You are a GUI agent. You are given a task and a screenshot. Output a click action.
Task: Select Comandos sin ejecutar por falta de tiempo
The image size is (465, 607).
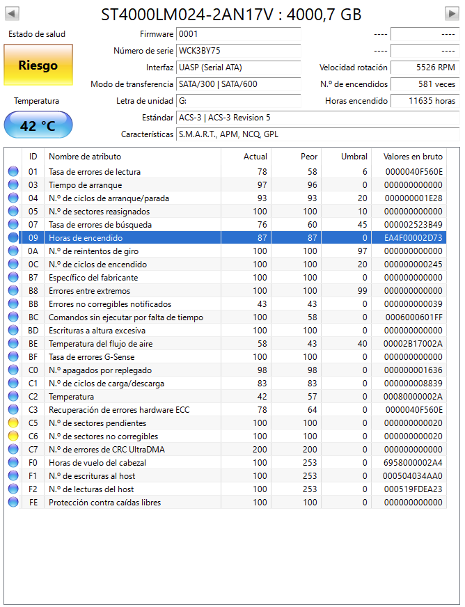(226, 317)
